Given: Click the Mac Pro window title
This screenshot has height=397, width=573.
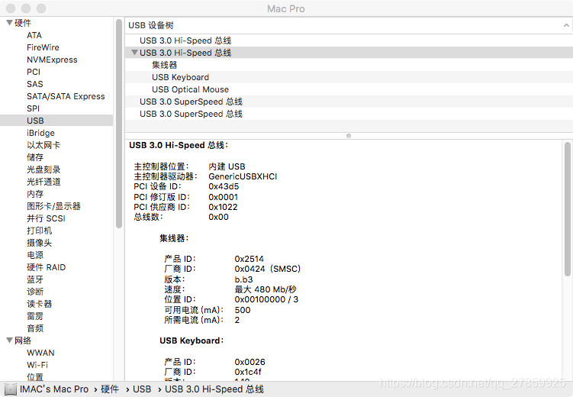Looking at the screenshot, I should 286,8.
